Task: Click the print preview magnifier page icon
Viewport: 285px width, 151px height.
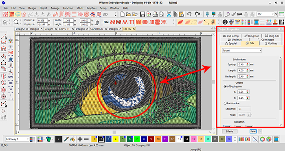Action: [161, 14]
